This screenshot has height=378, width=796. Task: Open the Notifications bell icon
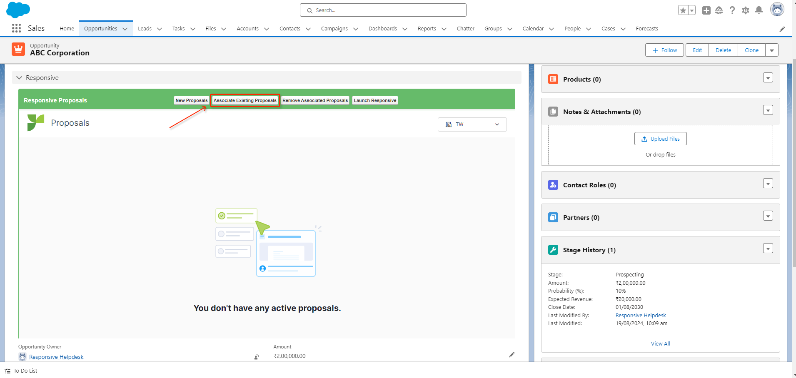[759, 10]
